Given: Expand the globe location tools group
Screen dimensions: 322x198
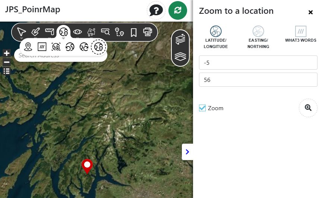Looking at the screenshot, I should pos(64,32).
